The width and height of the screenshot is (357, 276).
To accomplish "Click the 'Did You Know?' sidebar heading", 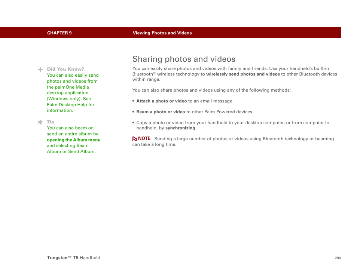I will tap(65, 69).
